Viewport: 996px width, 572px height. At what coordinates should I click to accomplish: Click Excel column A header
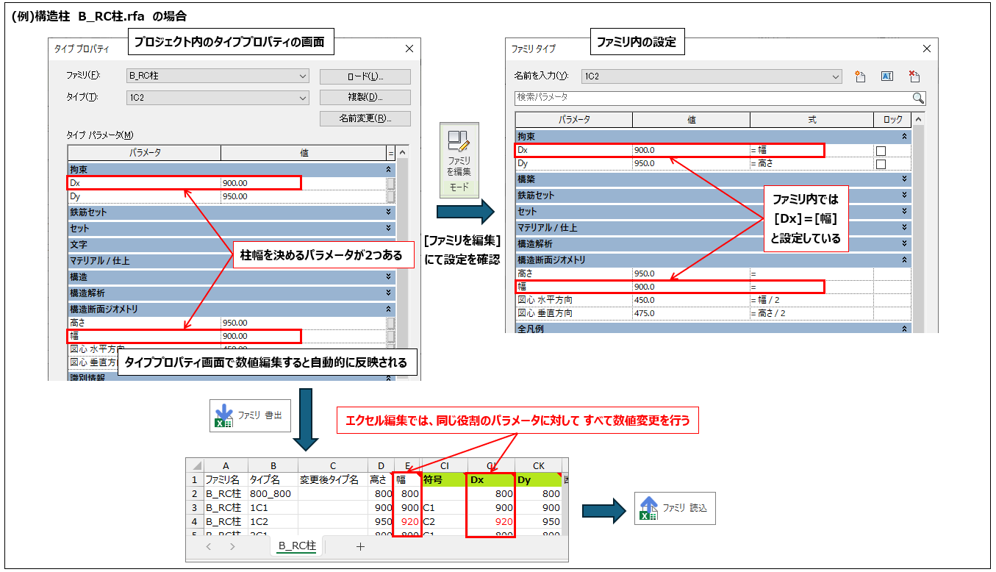click(x=226, y=465)
